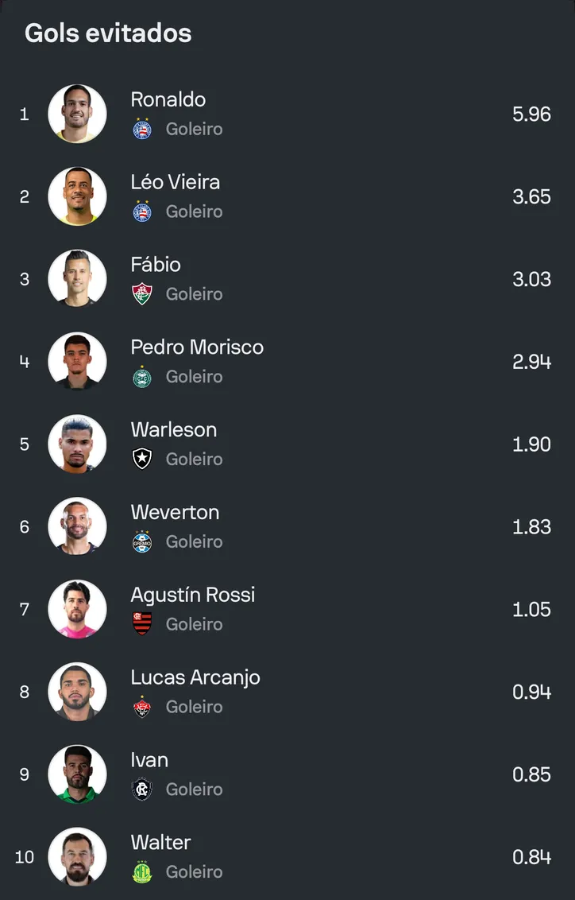575x900 pixels.
Task: Click Bahia club badge under Léo Vieira
Action: click(142, 211)
